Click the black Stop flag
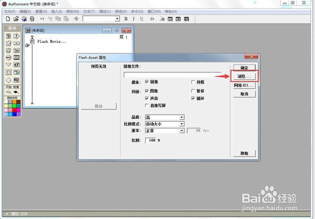 click(x=16, y=92)
